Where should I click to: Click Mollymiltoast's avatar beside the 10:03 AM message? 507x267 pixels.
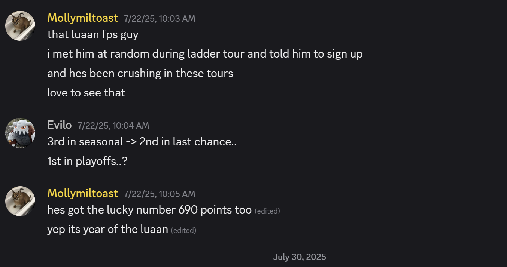20,26
